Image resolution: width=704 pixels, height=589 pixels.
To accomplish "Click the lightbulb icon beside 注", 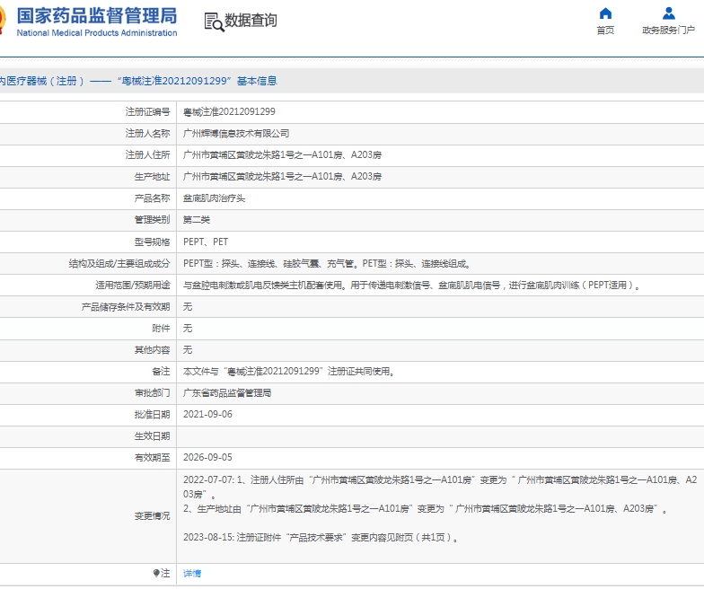I will 156,573.
